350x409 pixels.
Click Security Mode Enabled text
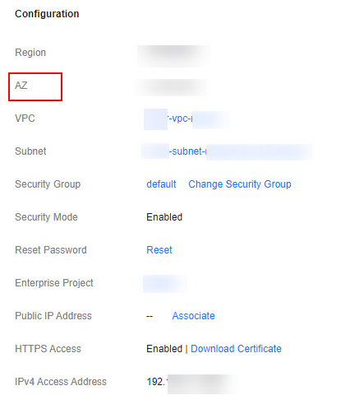(x=164, y=217)
